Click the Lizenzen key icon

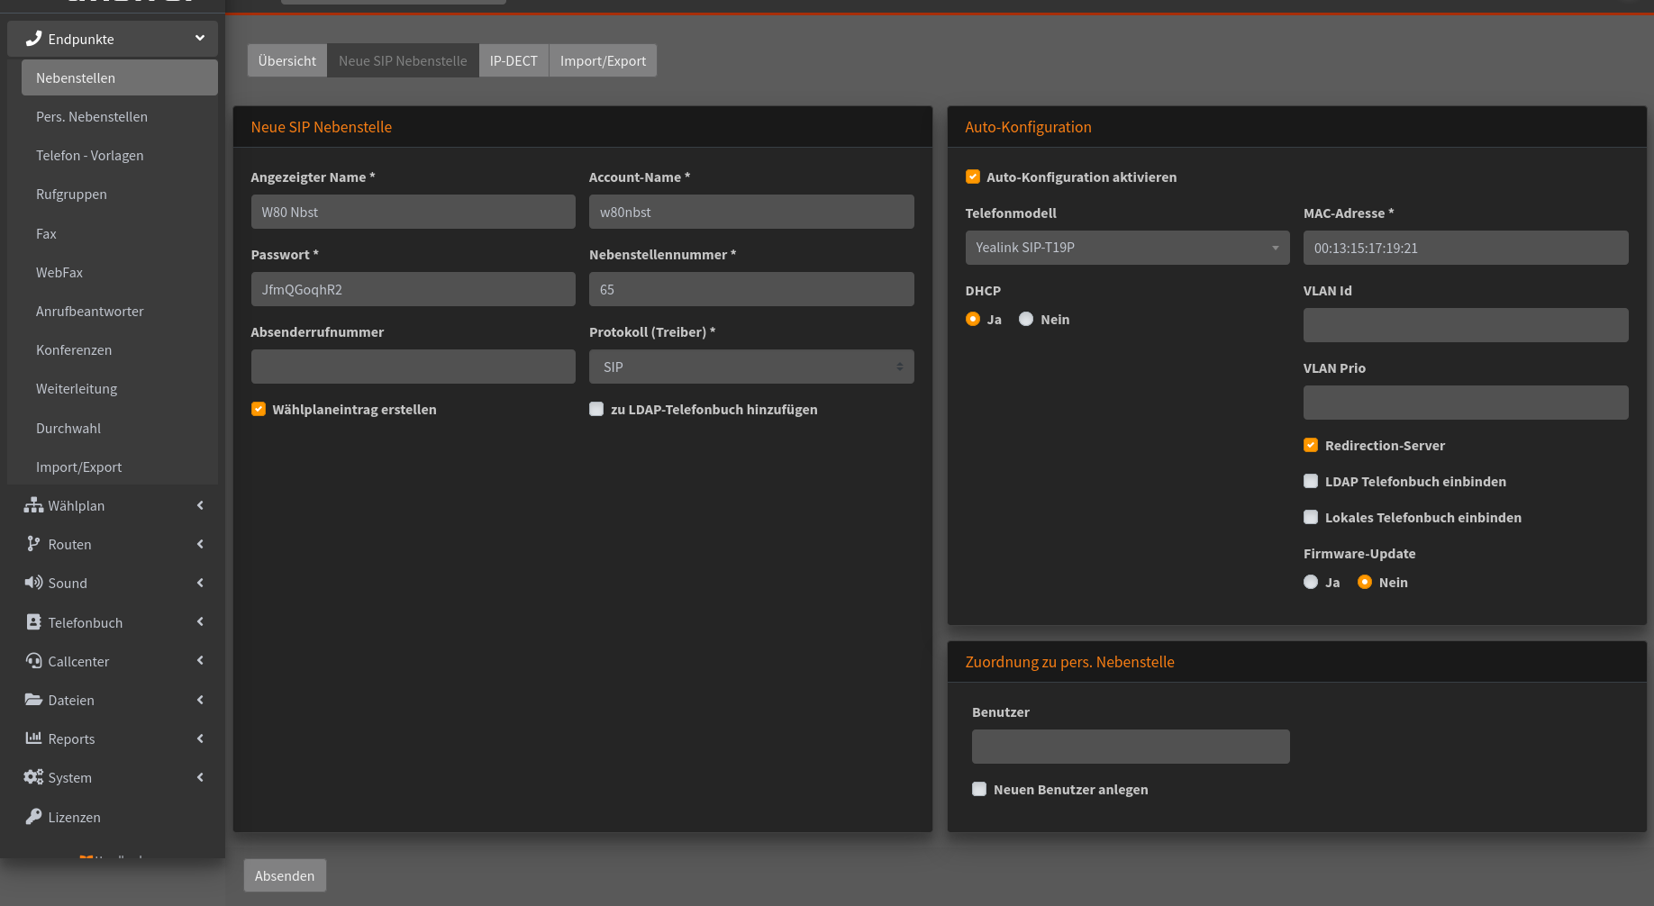point(33,817)
